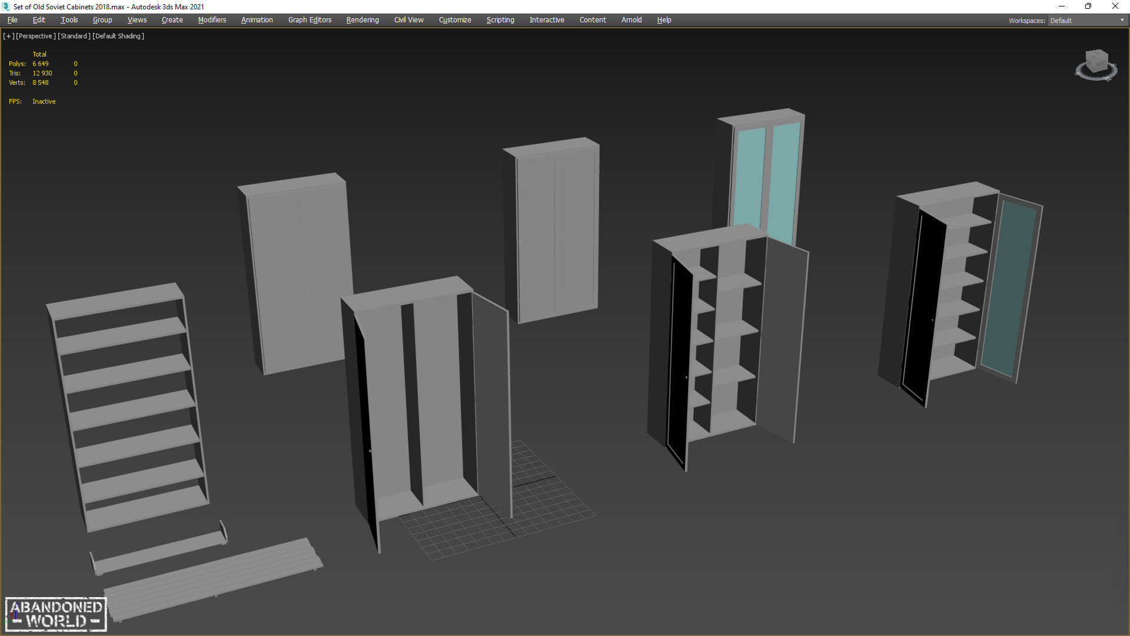This screenshot has height=636, width=1130.
Task: Click the [Standard] viewport label
Action: tap(74, 36)
